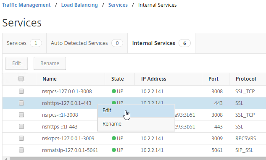Go to Traffic Management breadcrumb link
266x160 pixels.
[x=26, y=5]
